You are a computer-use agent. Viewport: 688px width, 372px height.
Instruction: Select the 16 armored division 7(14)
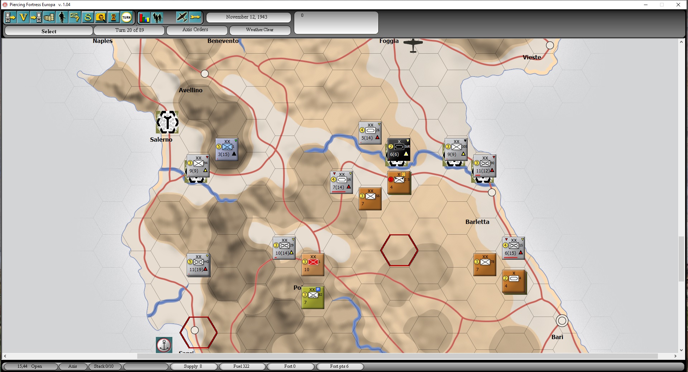coord(341,182)
